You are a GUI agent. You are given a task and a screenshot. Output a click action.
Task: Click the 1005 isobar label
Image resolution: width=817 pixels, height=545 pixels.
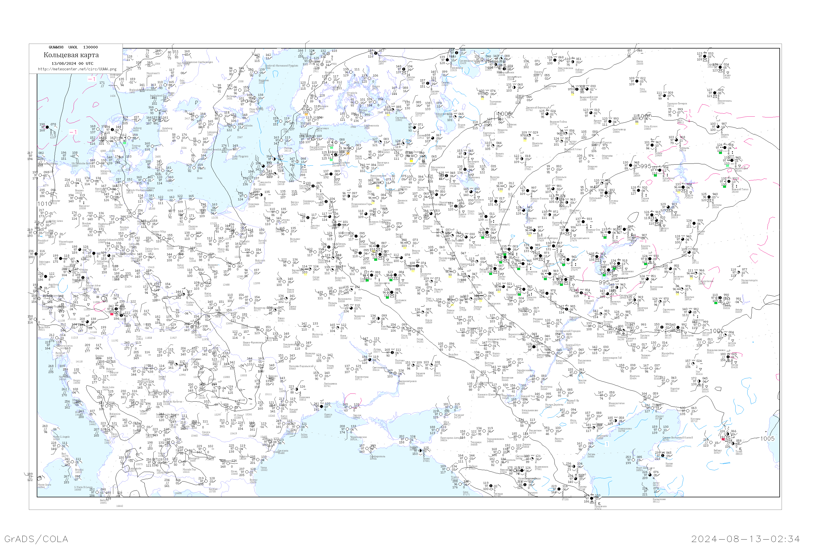tap(767, 439)
